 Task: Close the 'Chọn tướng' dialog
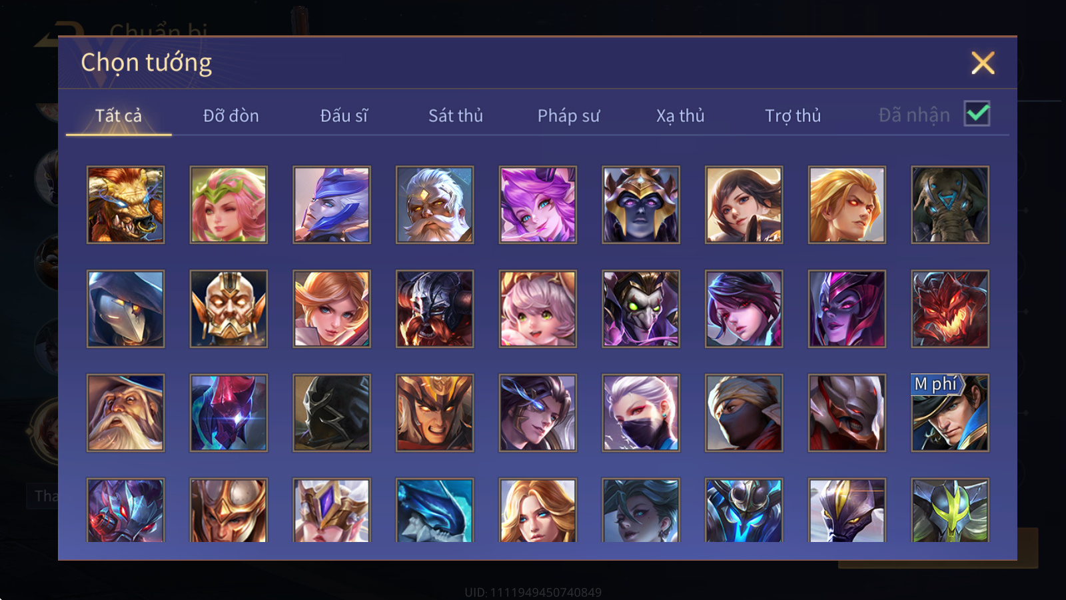pos(983,63)
